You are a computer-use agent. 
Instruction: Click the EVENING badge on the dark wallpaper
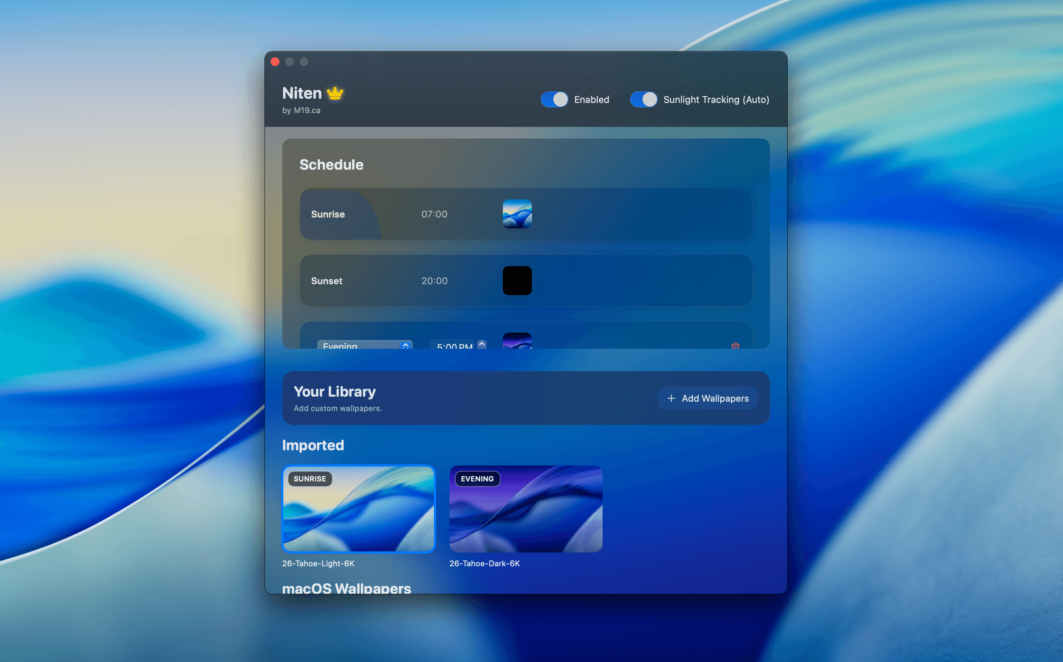477,479
